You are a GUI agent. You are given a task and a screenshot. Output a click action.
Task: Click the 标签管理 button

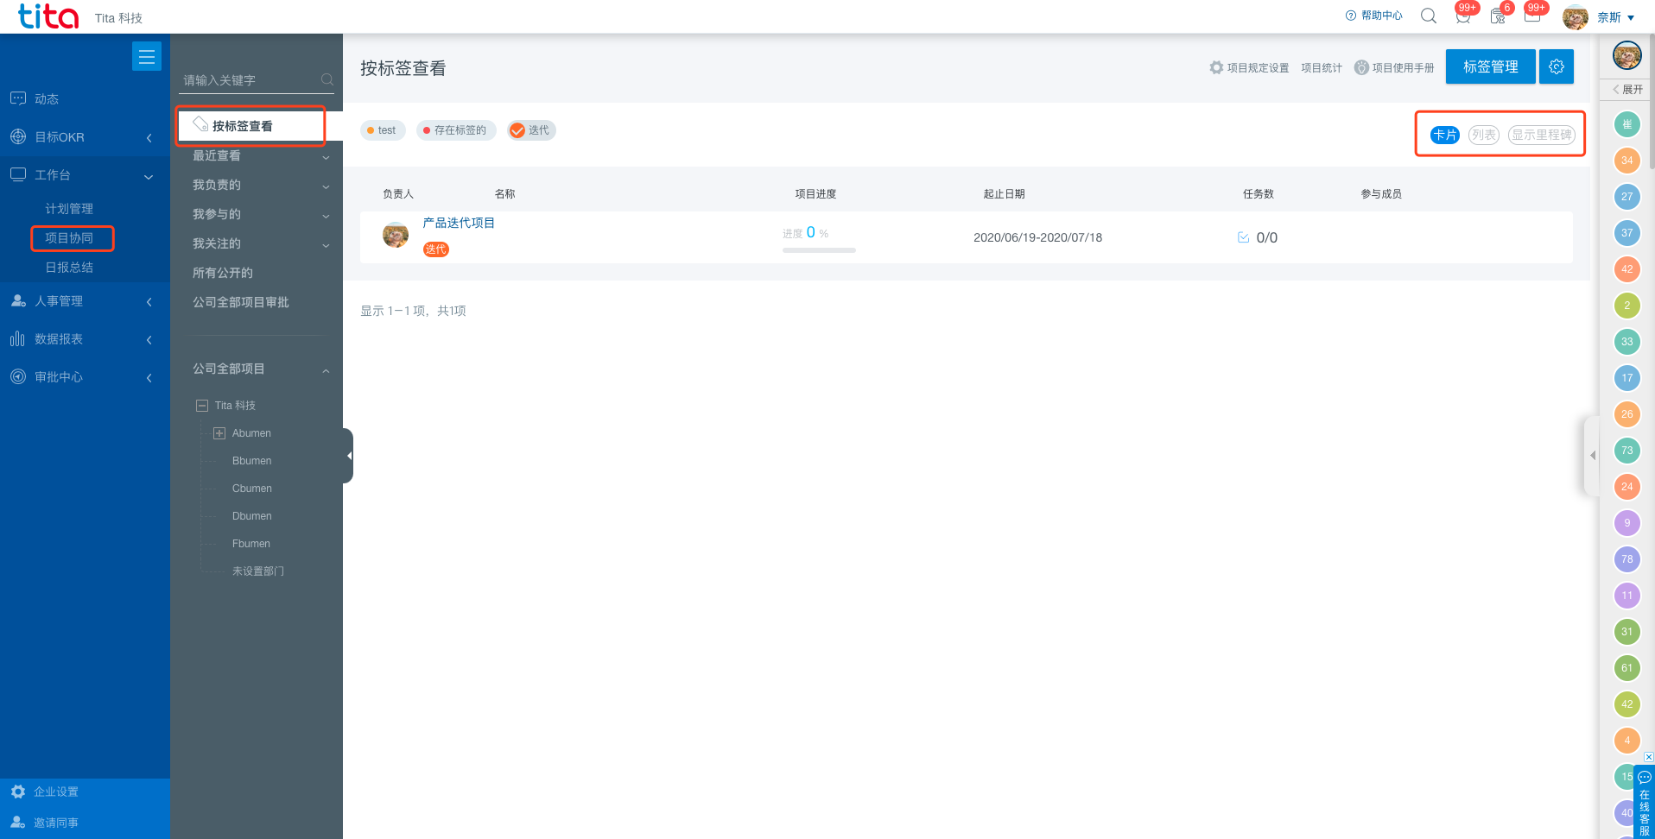1491,66
